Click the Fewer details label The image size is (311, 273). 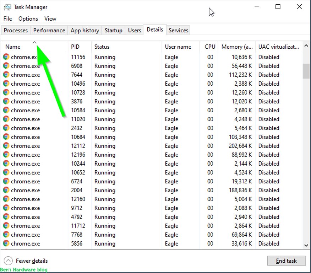click(x=32, y=261)
